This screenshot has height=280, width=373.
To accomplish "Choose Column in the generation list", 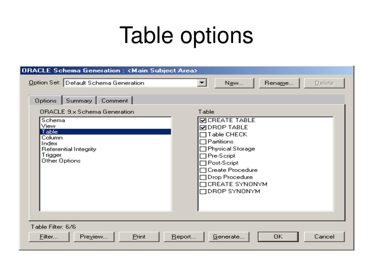I will coord(105,137).
